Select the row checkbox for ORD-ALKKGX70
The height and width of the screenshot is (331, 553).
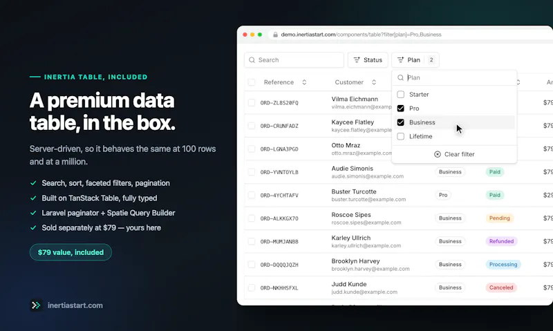pos(252,218)
